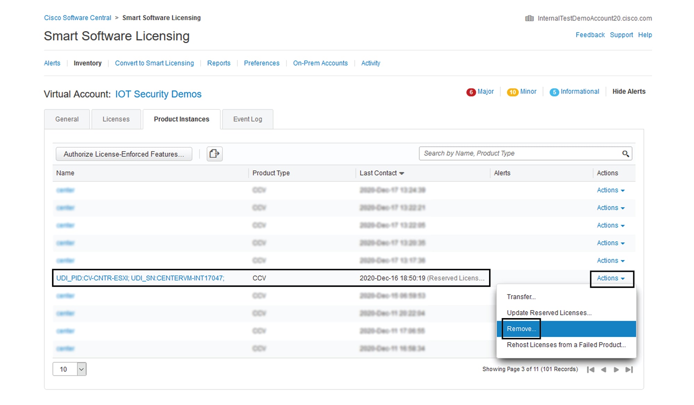Click the search magnifier icon
The height and width of the screenshot is (405, 694).
(x=625, y=154)
